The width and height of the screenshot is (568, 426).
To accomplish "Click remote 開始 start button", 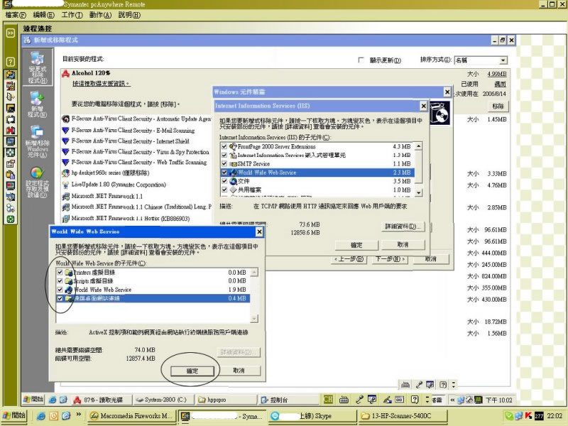I will tap(33, 400).
